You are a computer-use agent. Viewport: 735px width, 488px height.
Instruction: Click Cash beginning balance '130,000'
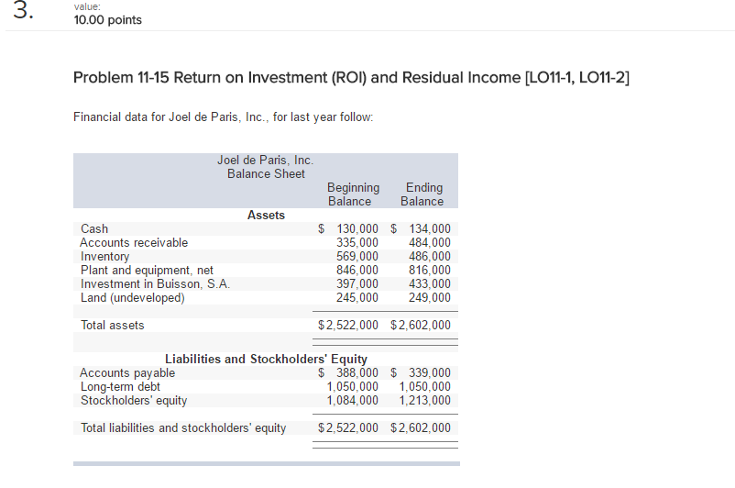357,229
